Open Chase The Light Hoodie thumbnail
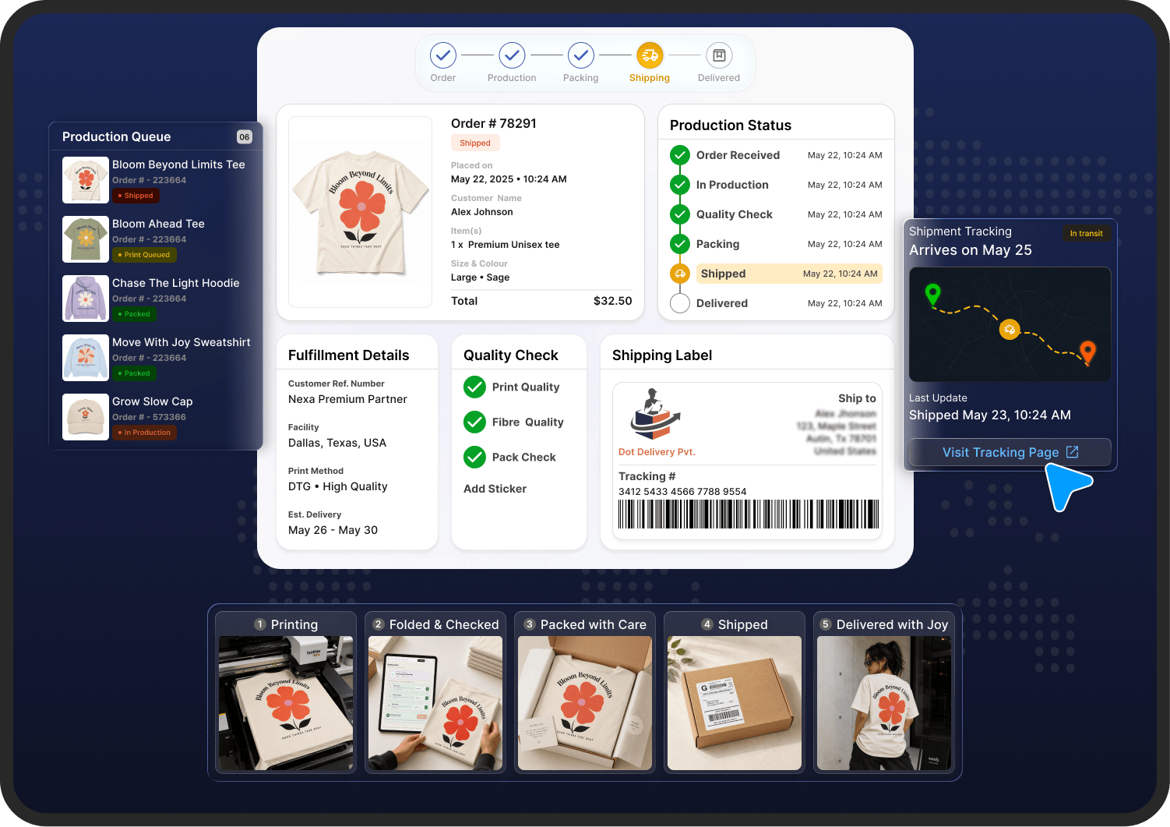This screenshot has width=1170, height=827. coord(86,299)
